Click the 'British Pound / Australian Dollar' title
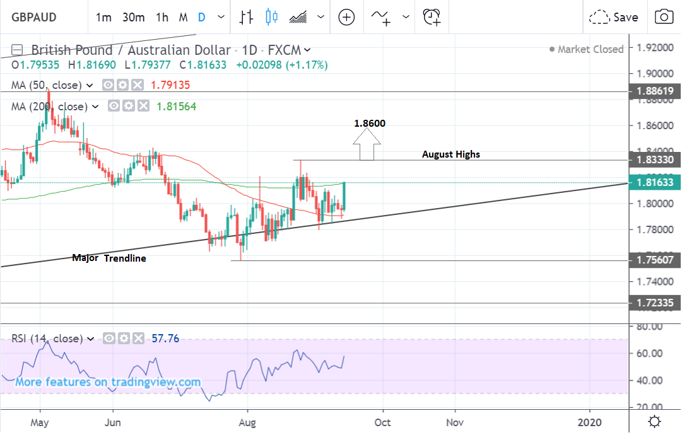 [131, 50]
